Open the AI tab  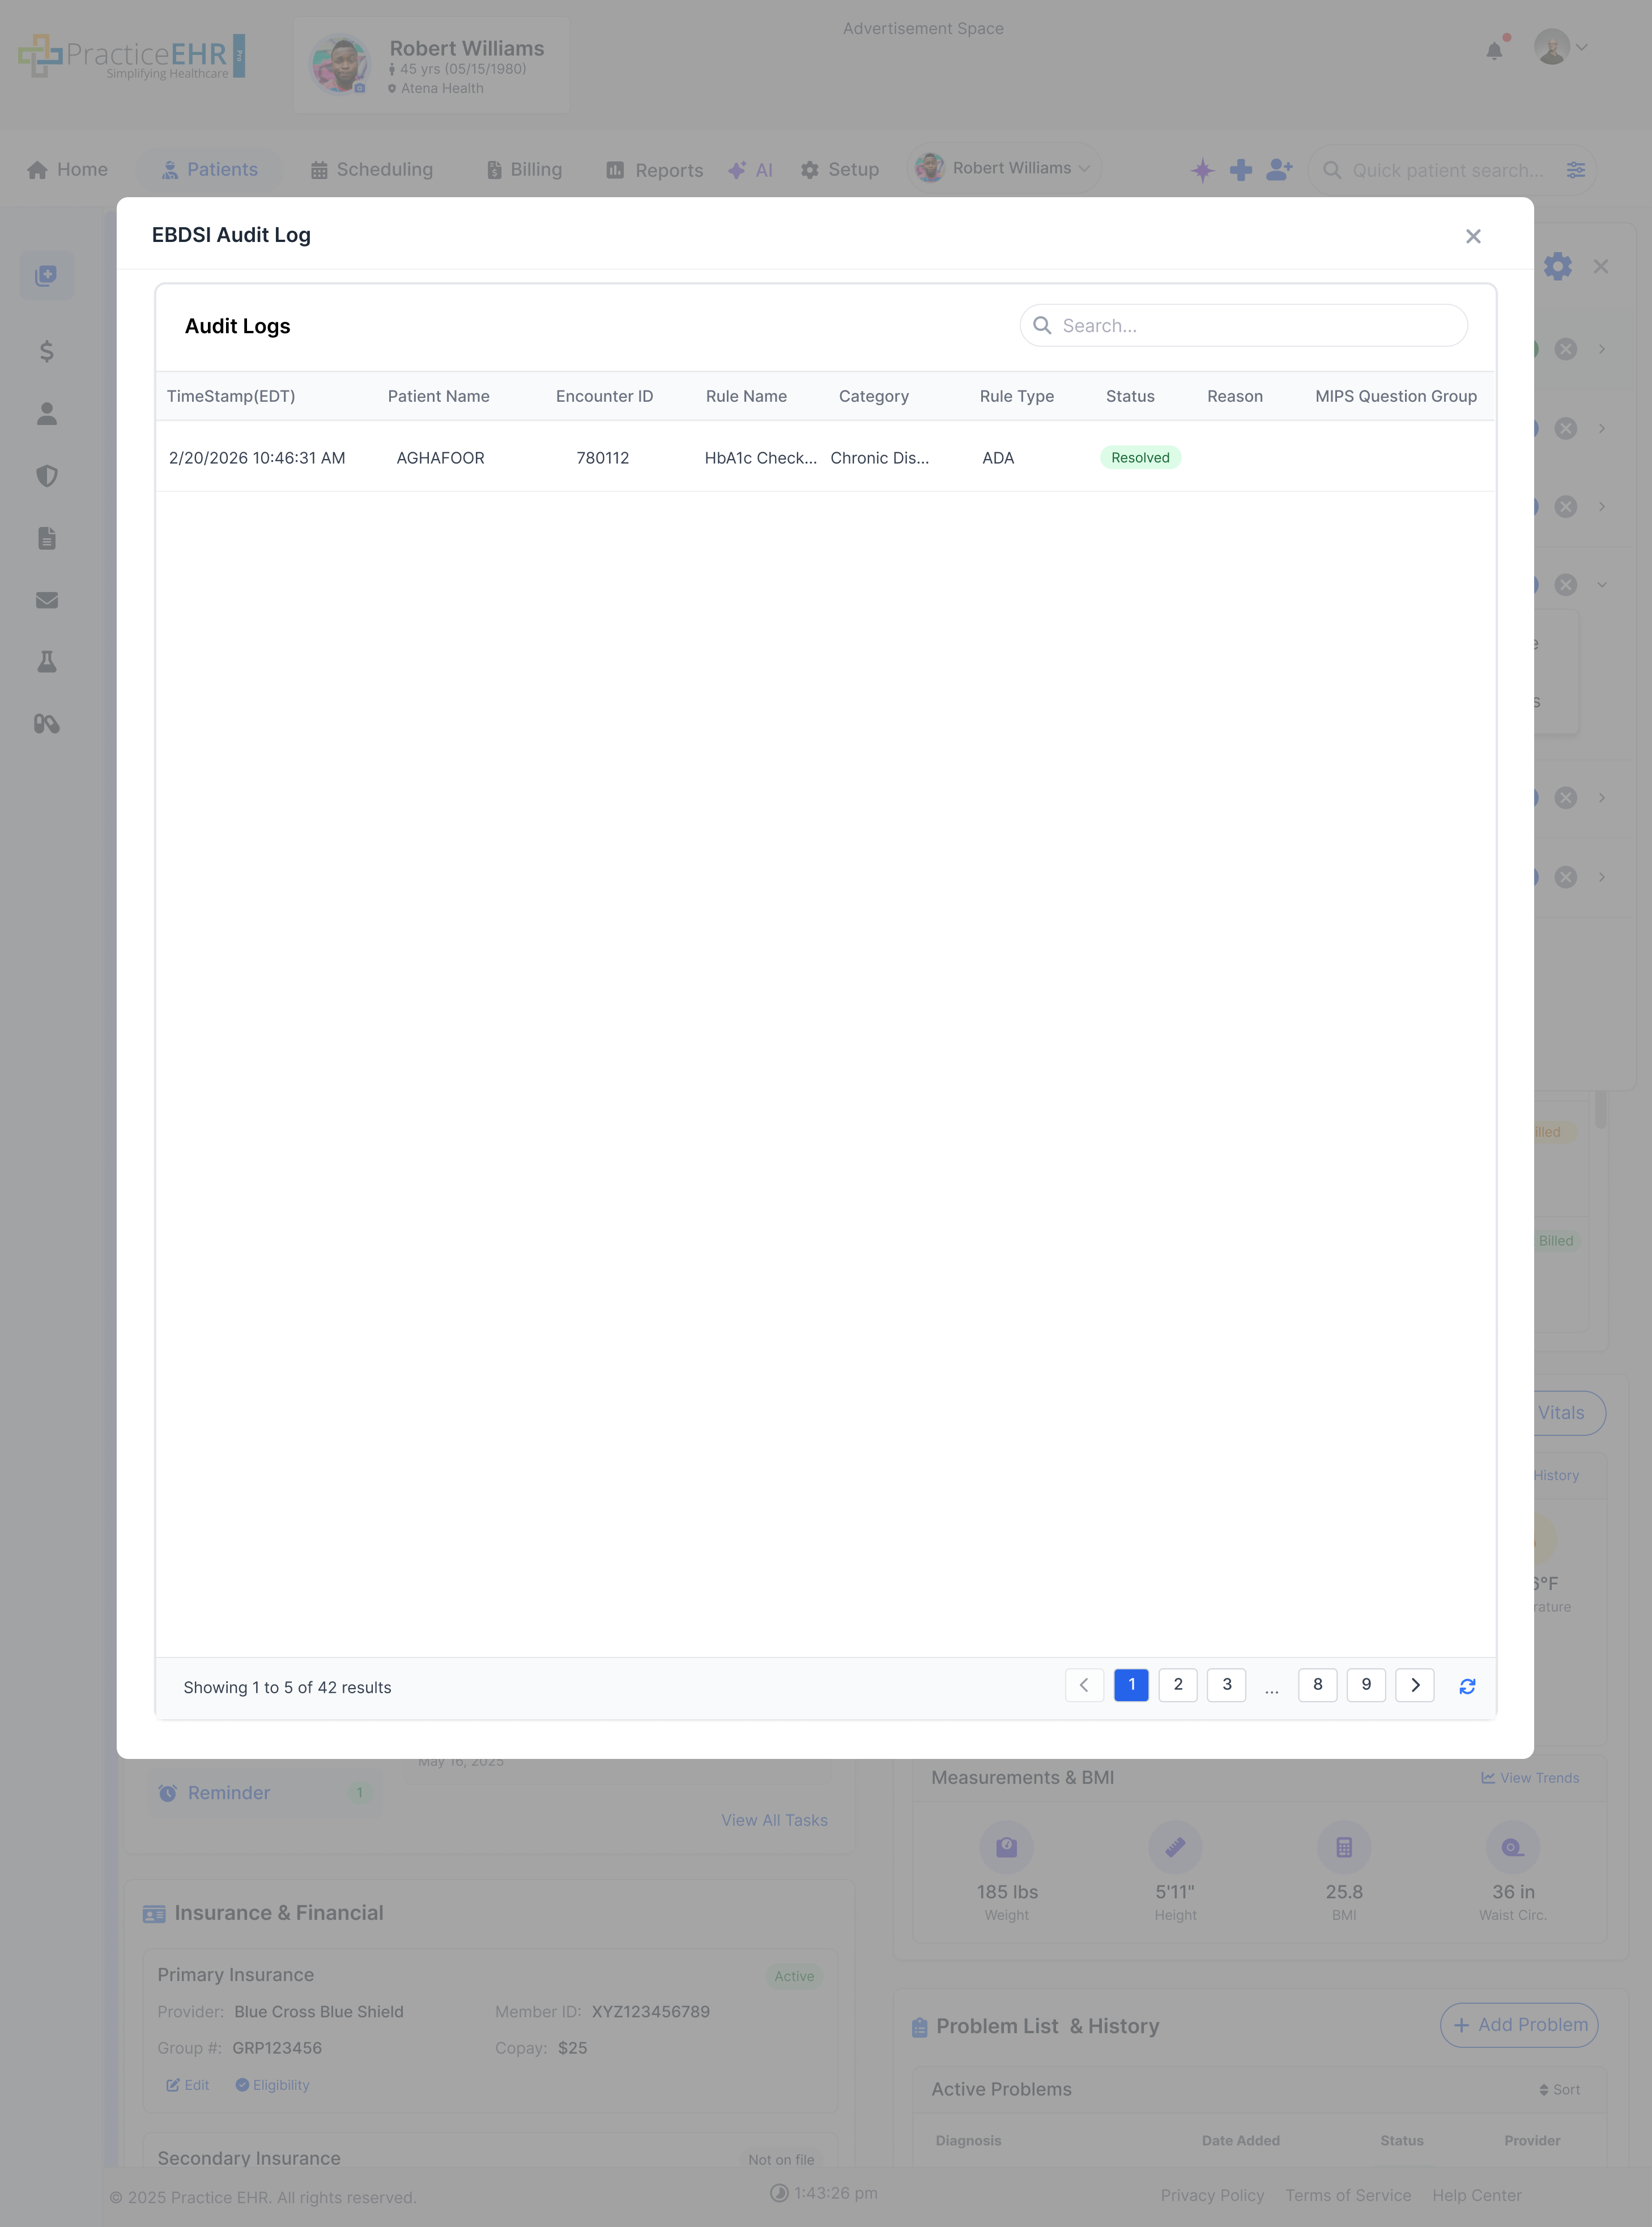pyautogui.click(x=750, y=170)
